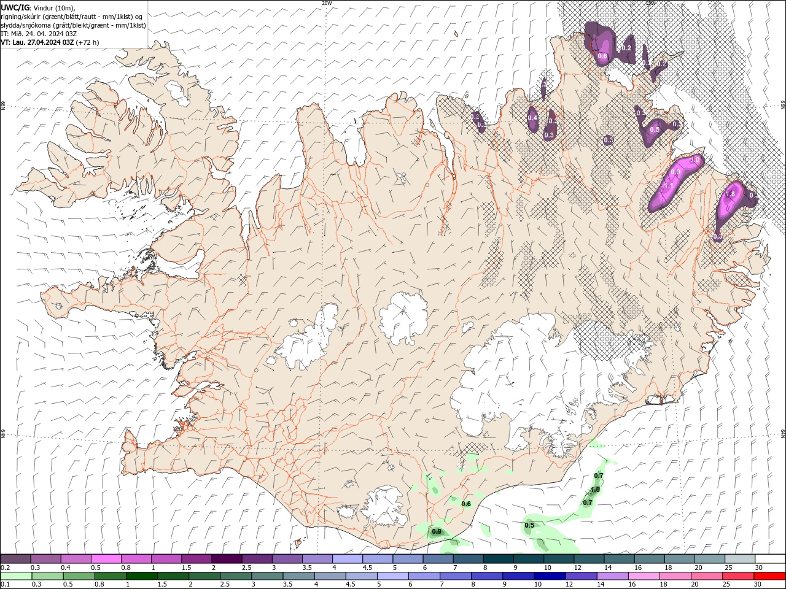
Task: Click the '15W' longitude label
Action: [650, 3]
